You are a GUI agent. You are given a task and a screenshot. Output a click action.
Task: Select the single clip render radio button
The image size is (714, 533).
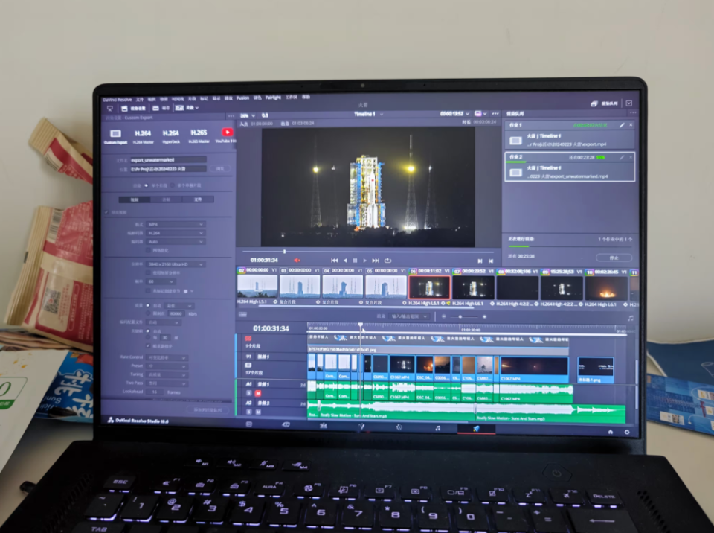point(147,185)
